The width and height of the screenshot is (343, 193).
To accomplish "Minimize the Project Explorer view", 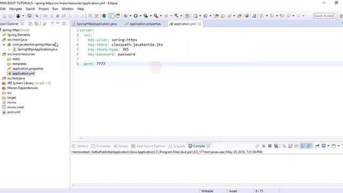I will pos(58,23).
